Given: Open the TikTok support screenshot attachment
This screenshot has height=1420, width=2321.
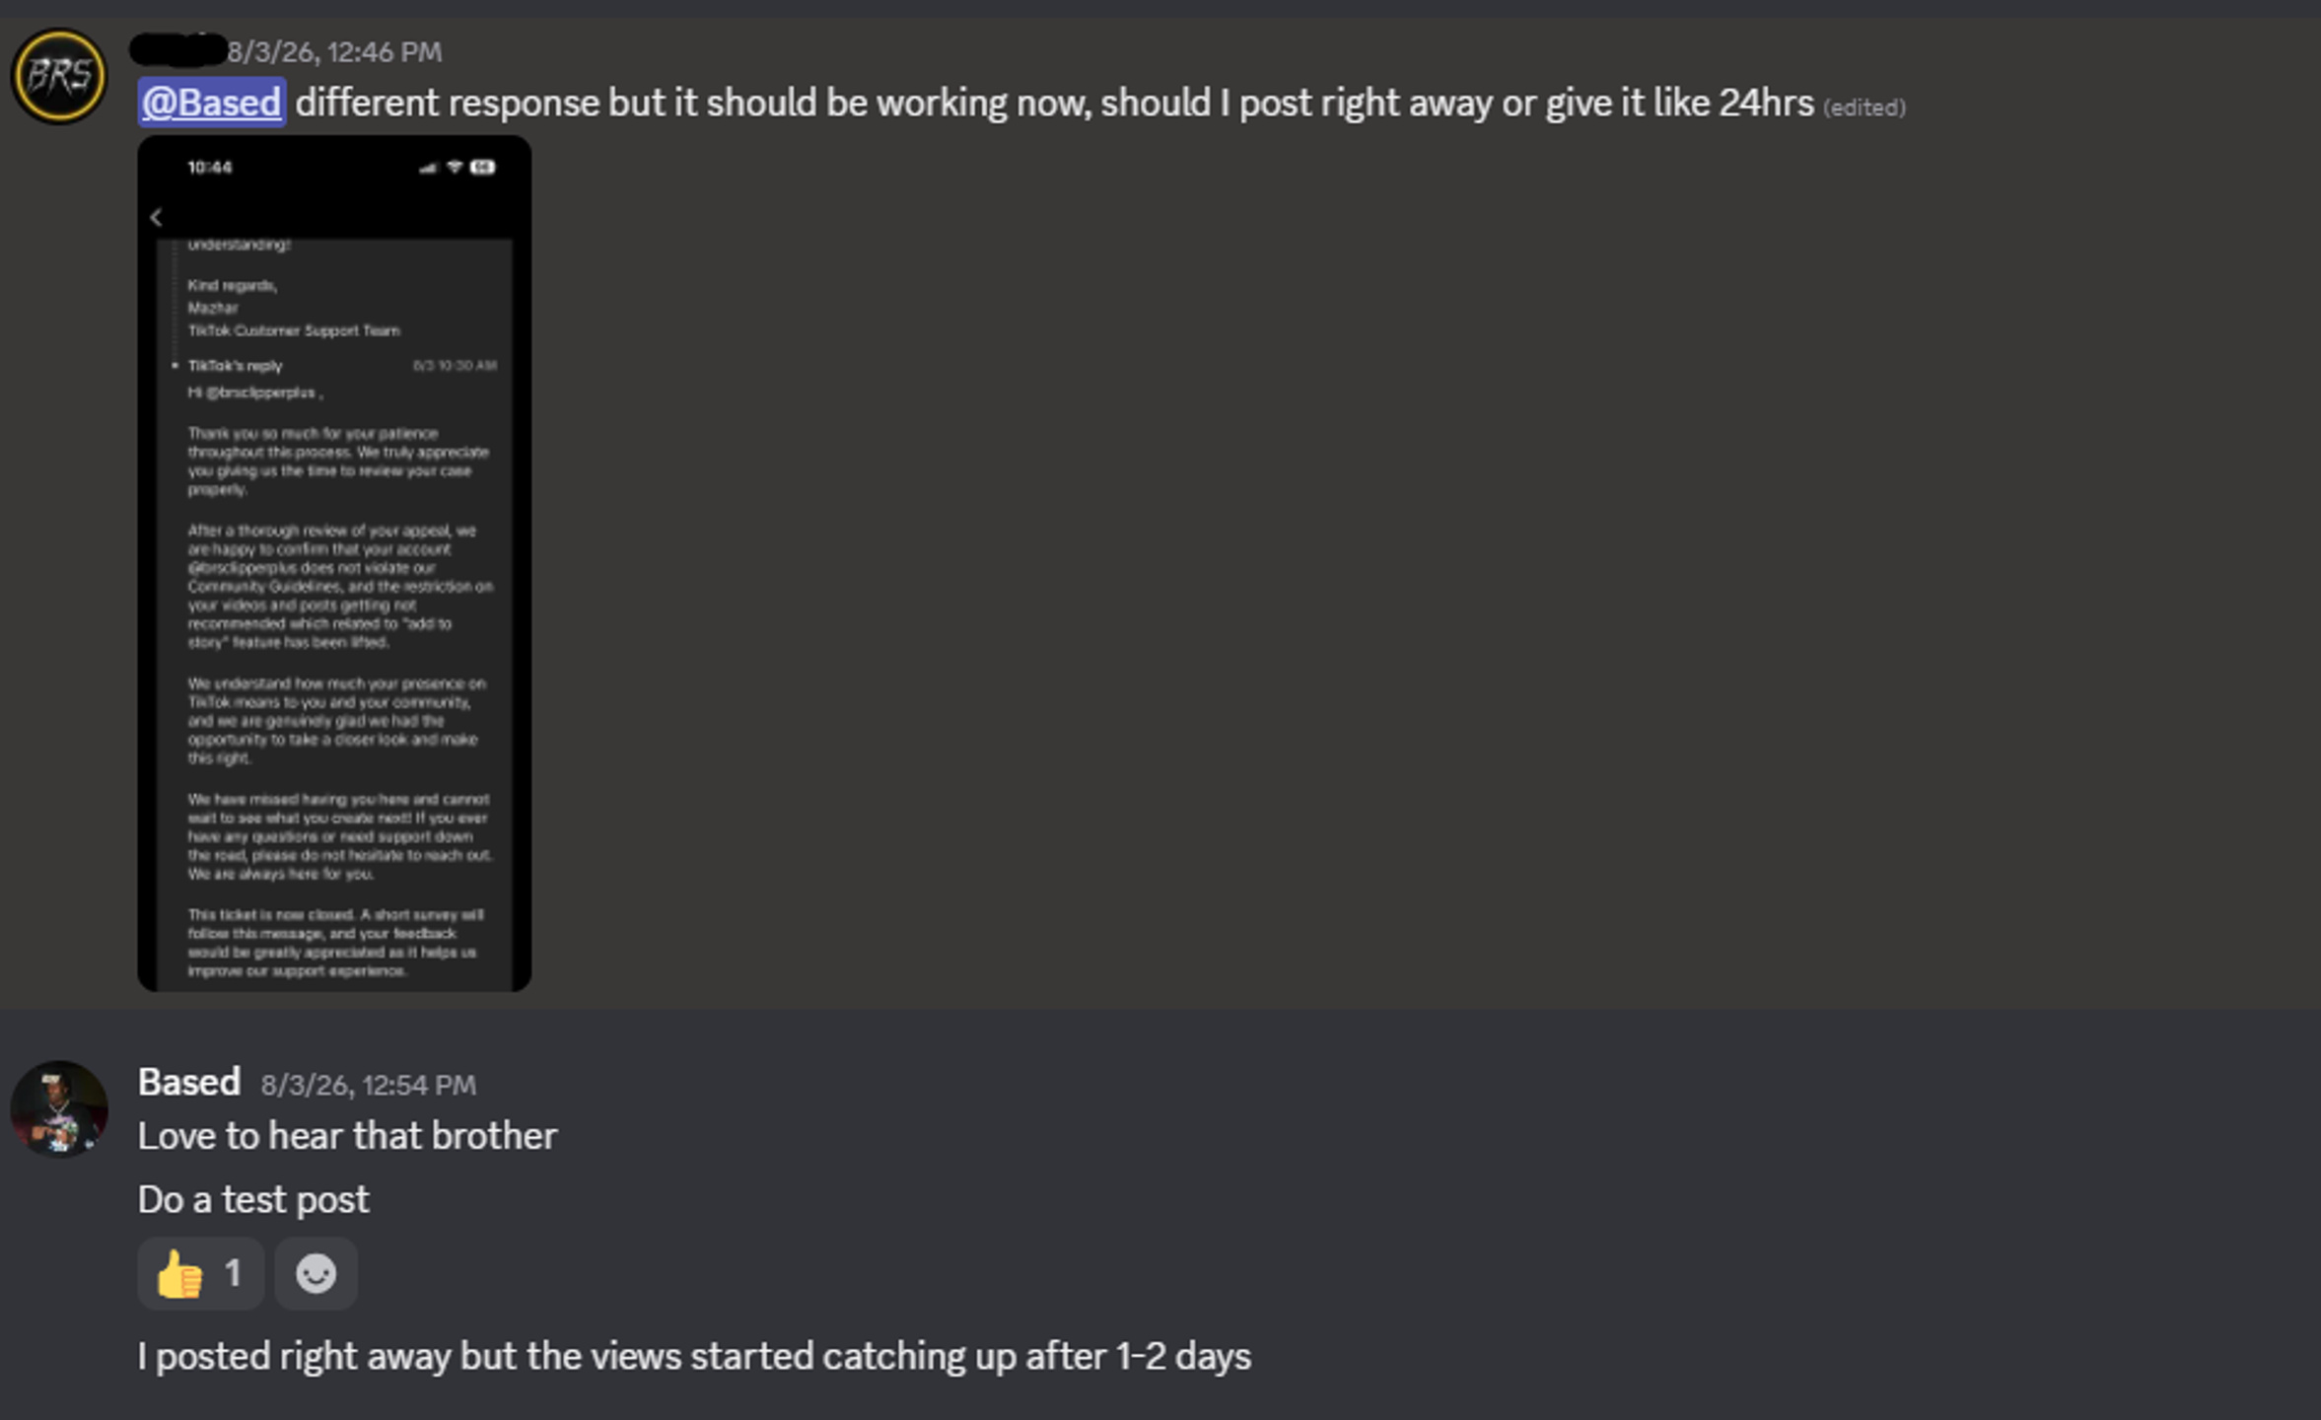Looking at the screenshot, I should tap(334, 564).
